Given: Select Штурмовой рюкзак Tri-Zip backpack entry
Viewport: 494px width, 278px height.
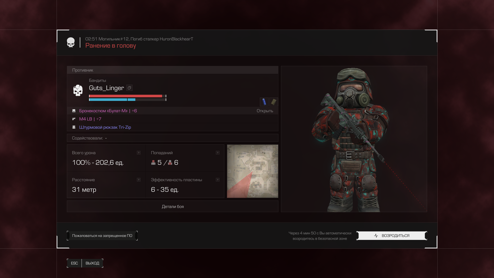Looking at the screenshot, I should pyautogui.click(x=105, y=127).
